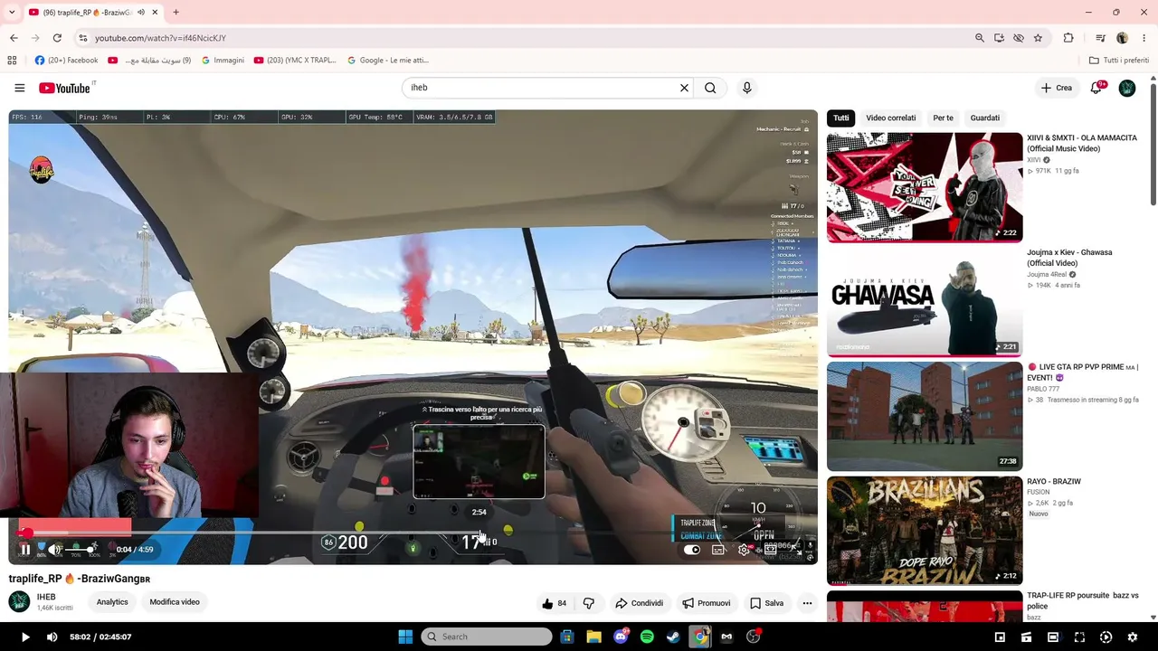1158x651 pixels.
Task: Open the Chrome three-dot menu
Action: point(1144,38)
